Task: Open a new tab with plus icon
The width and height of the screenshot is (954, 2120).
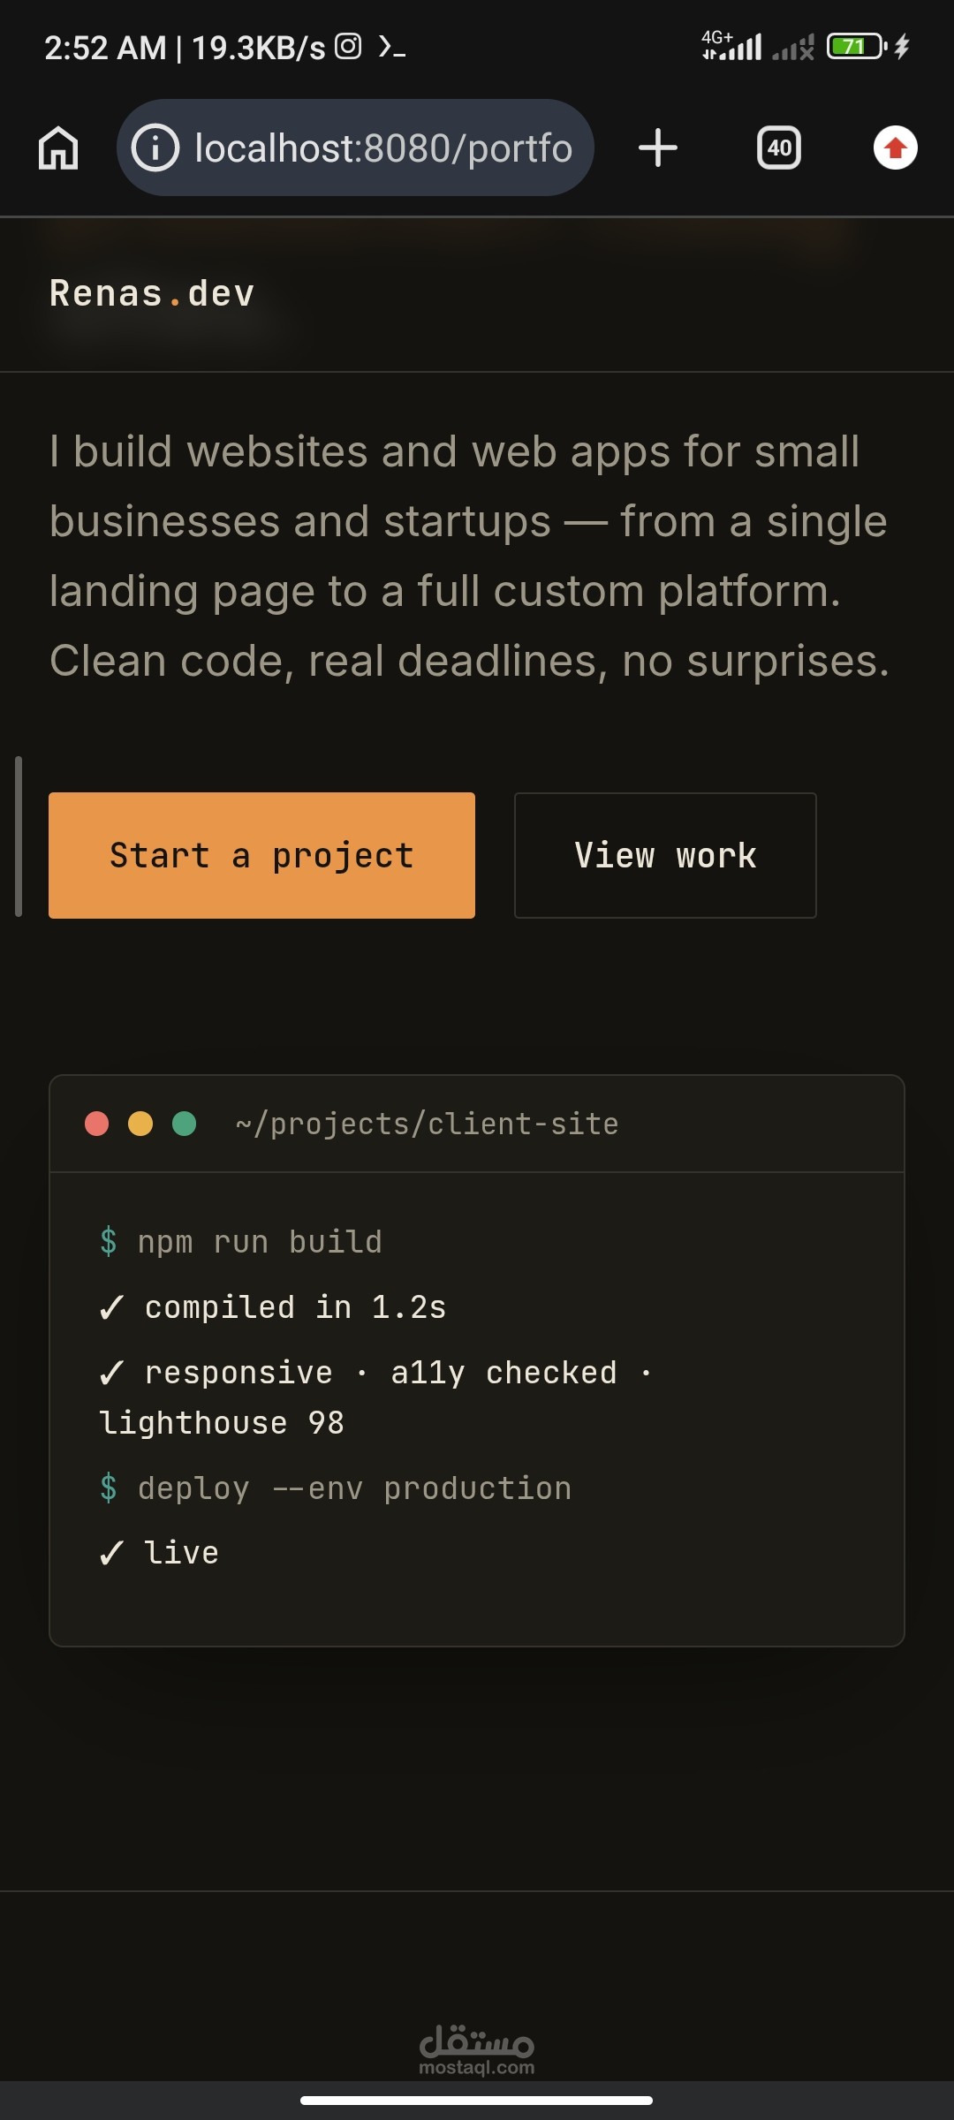Action: 658,148
